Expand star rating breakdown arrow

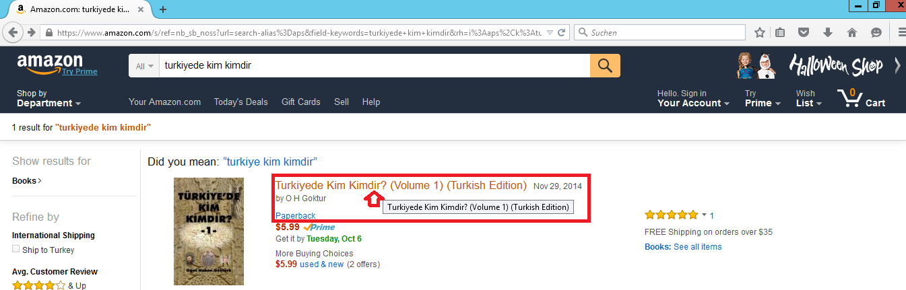click(705, 215)
